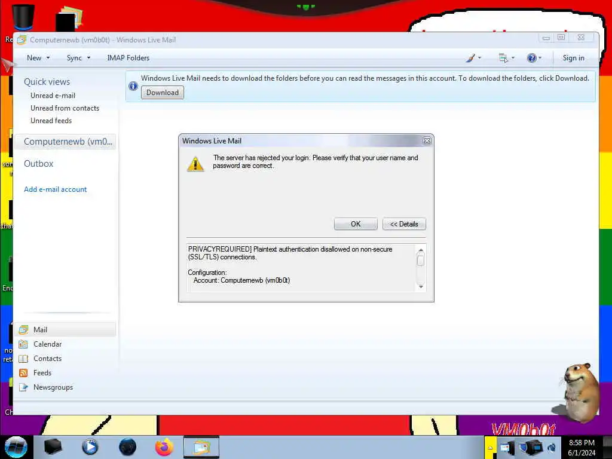Click OK in the error dialog
Viewport: 612px width, 459px height.
[x=356, y=224]
